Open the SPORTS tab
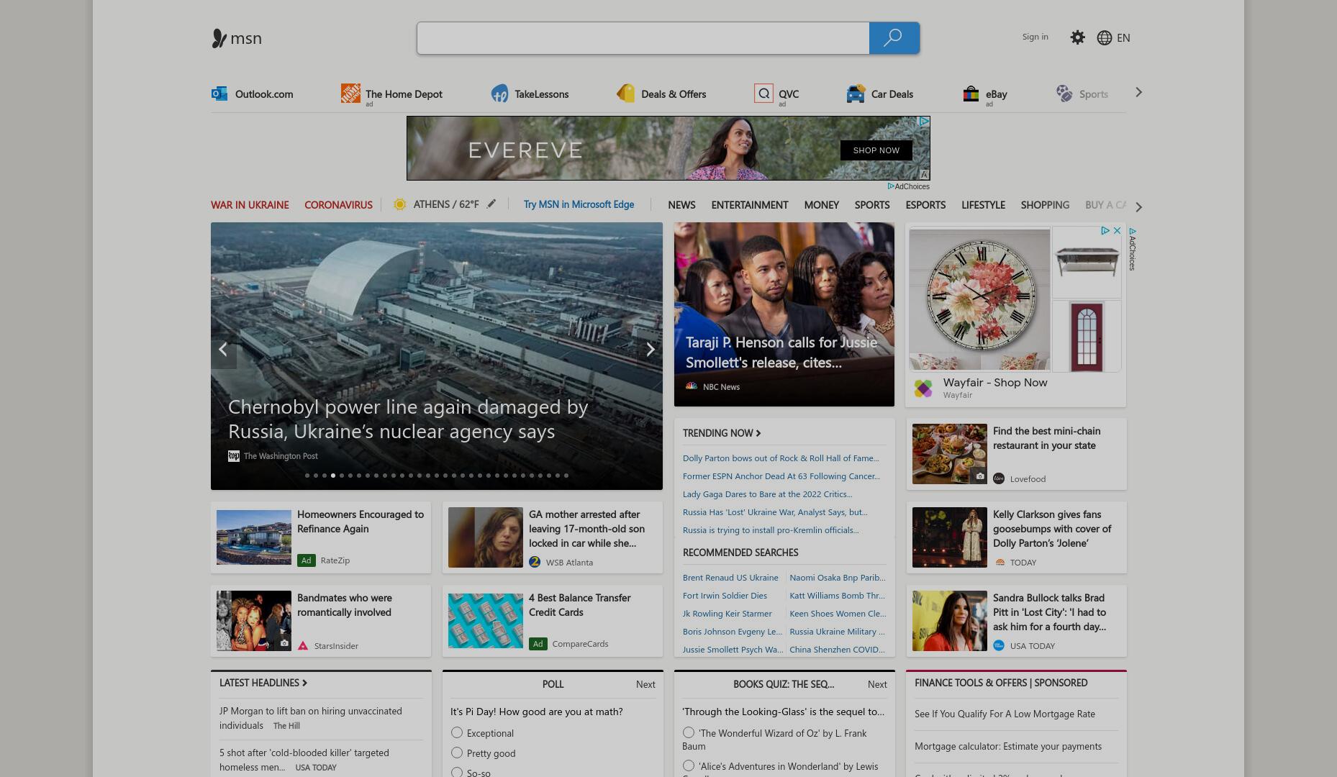The image size is (1337, 777). coord(872,205)
